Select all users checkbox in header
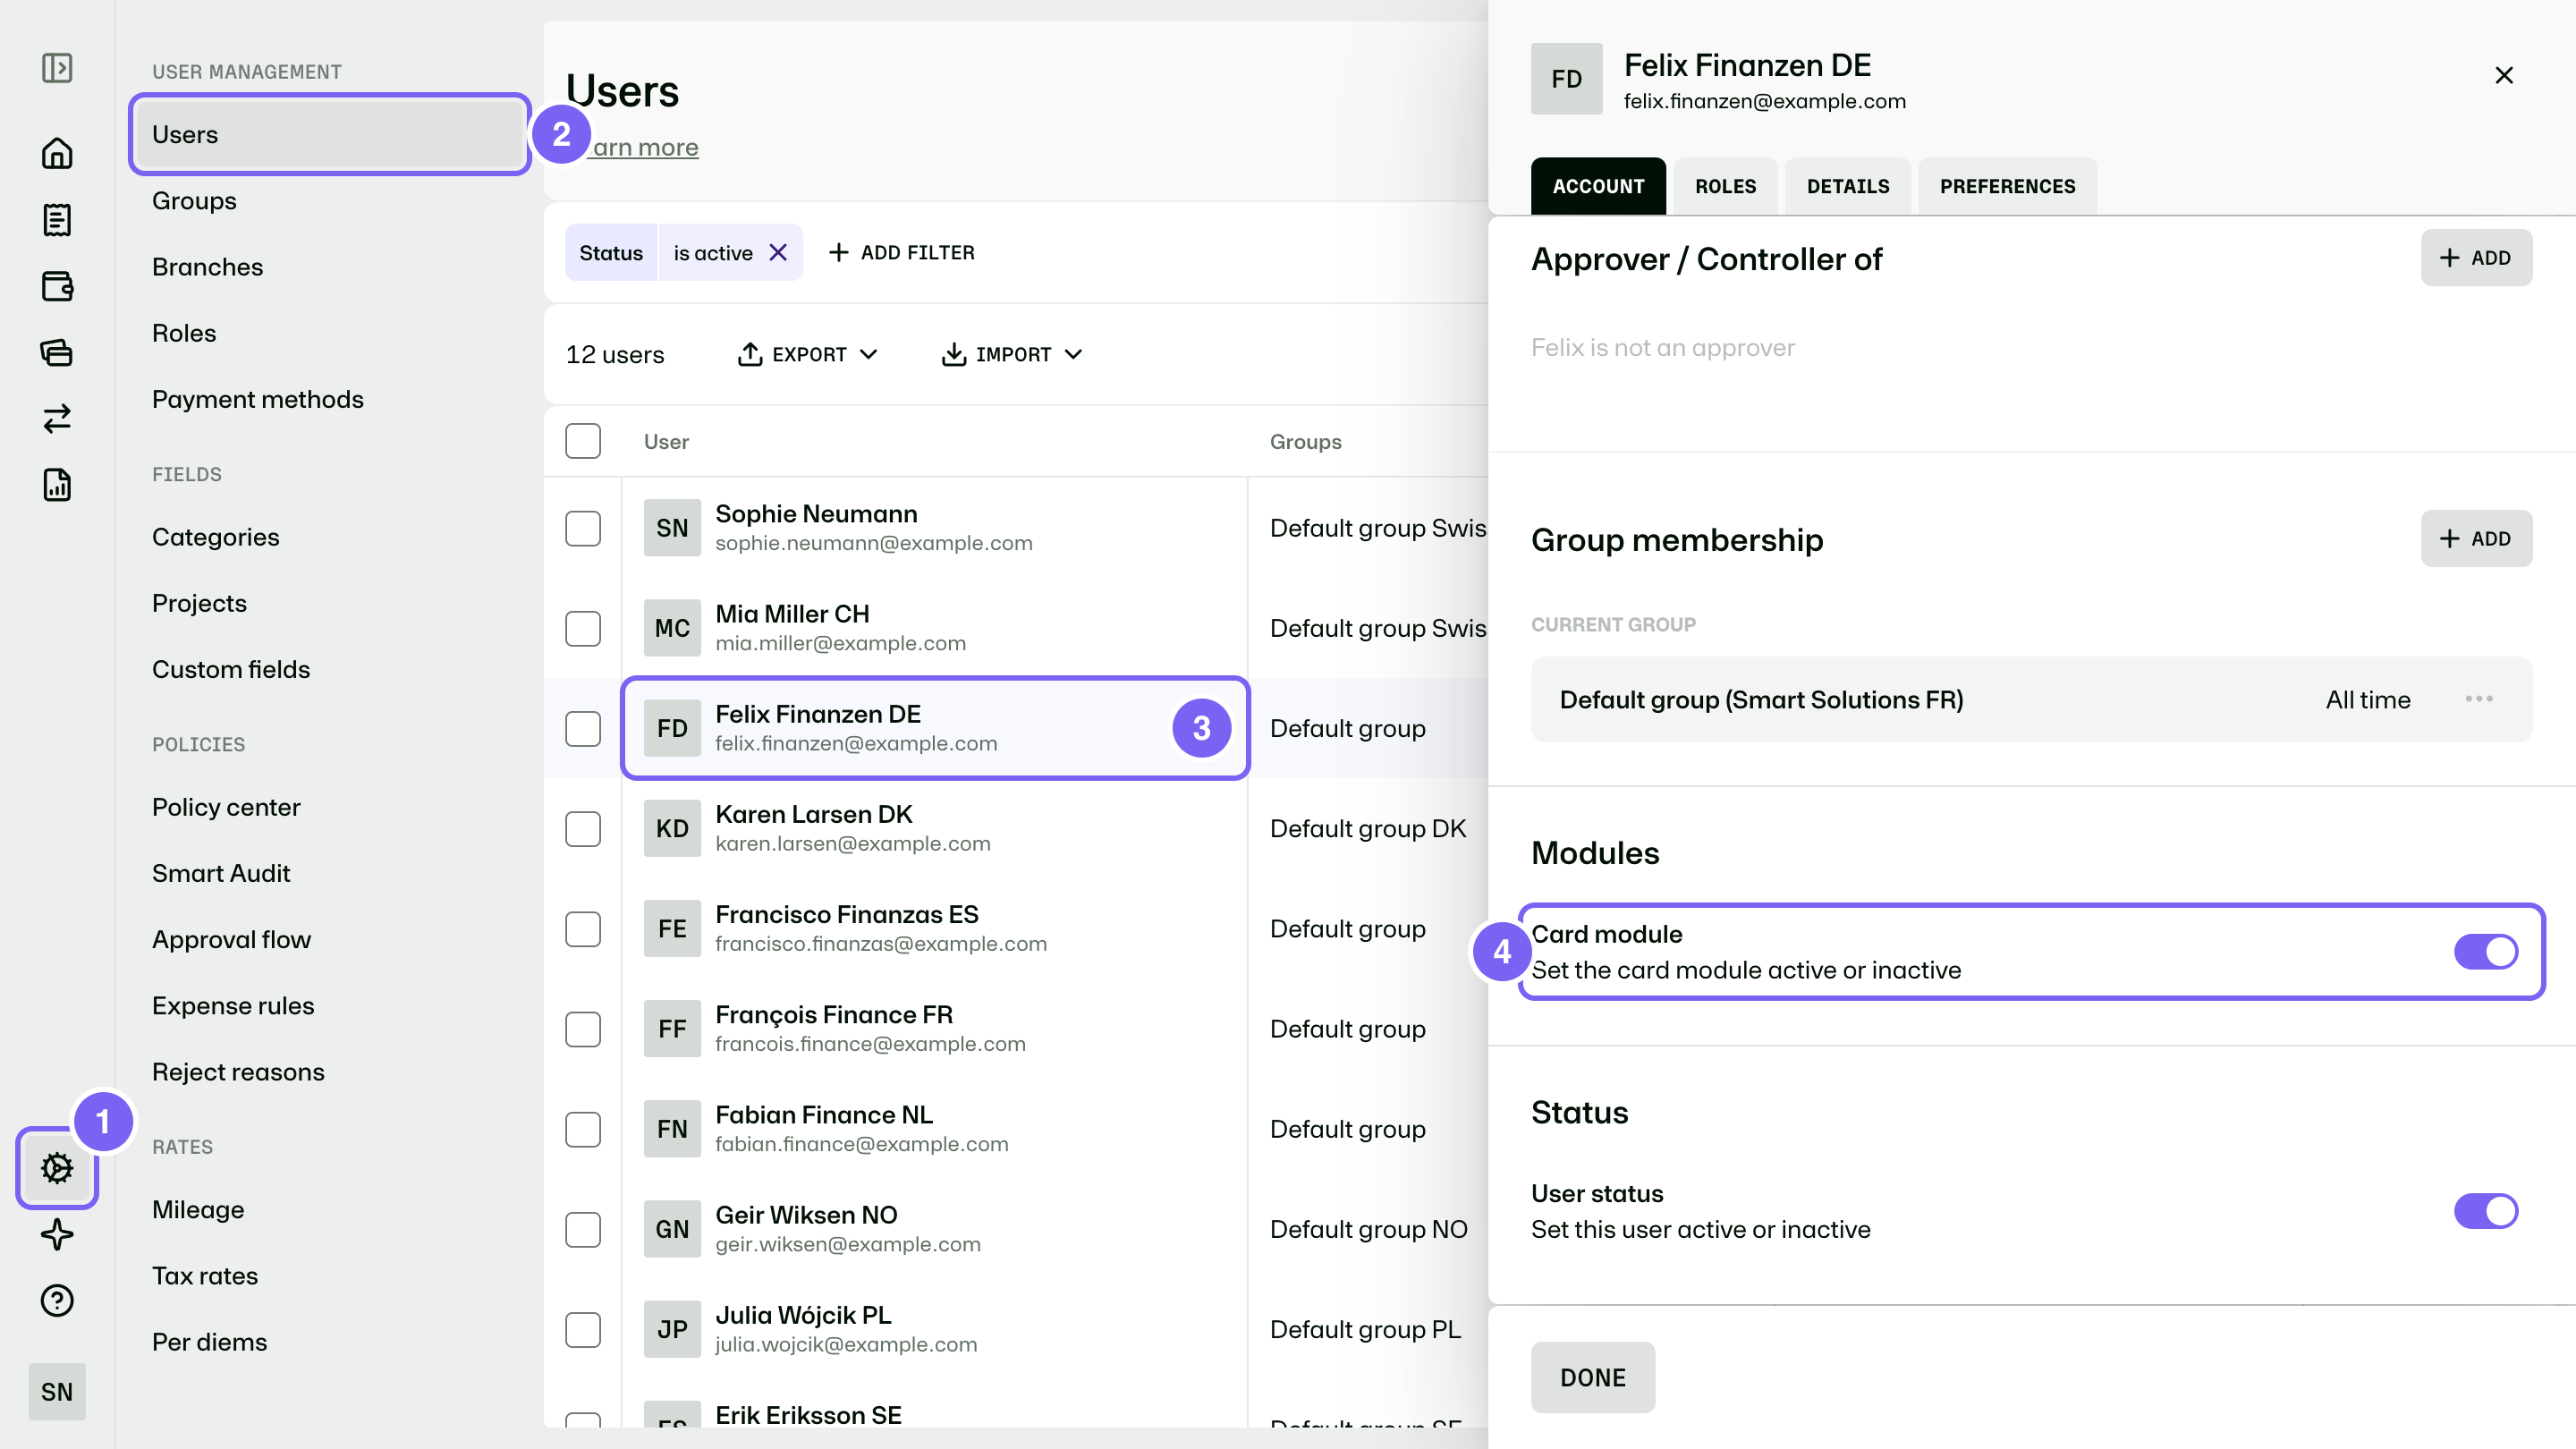The width and height of the screenshot is (2576, 1449). [x=583, y=441]
